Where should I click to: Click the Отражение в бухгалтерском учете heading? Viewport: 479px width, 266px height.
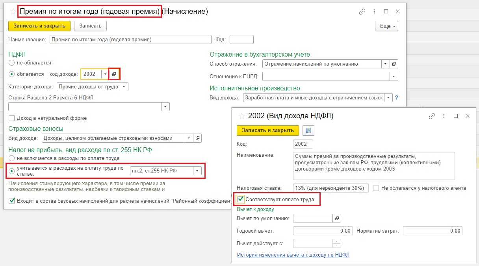260,54
